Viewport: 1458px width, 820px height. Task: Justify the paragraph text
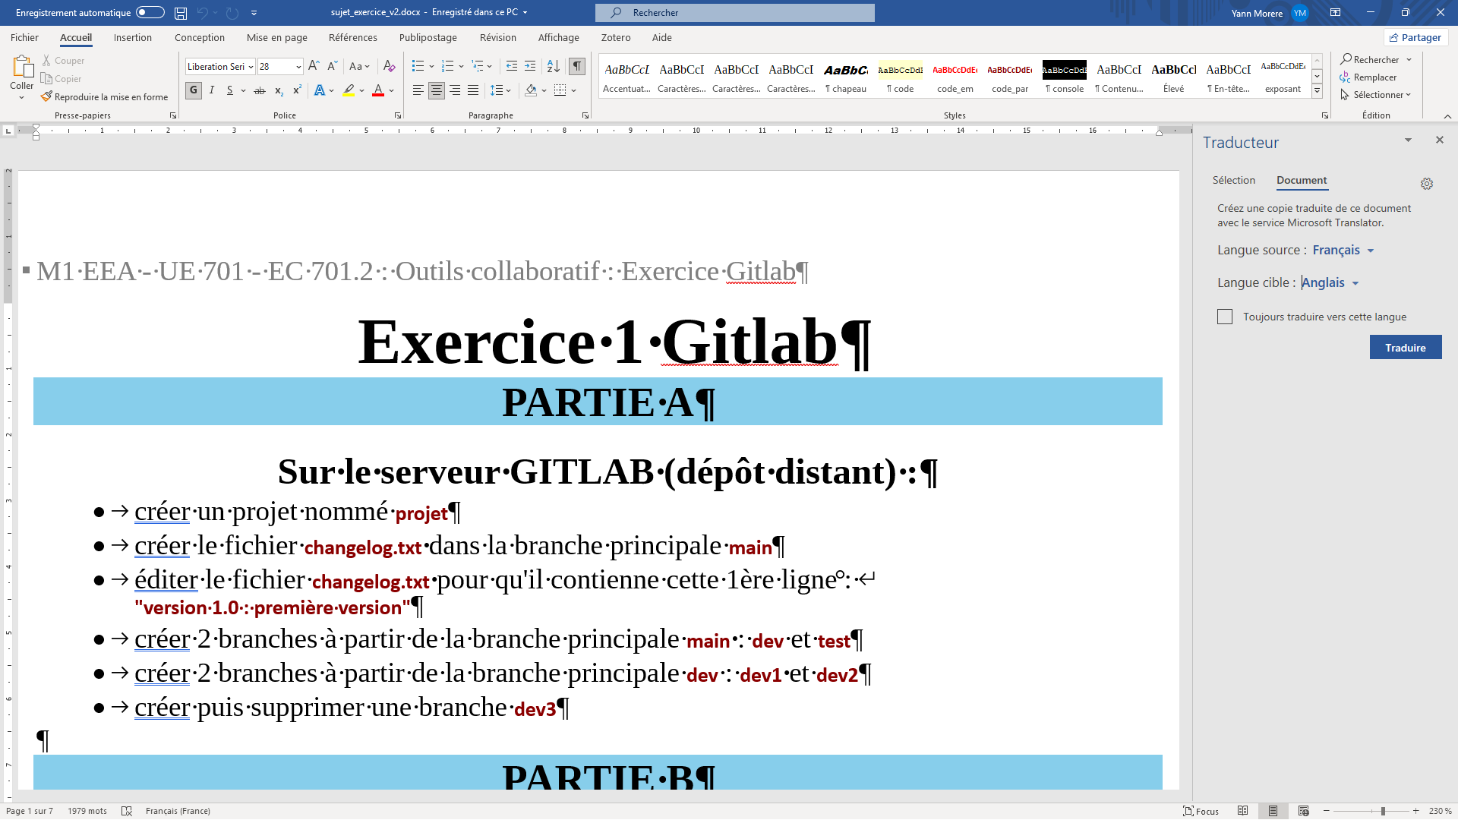click(x=473, y=91)
